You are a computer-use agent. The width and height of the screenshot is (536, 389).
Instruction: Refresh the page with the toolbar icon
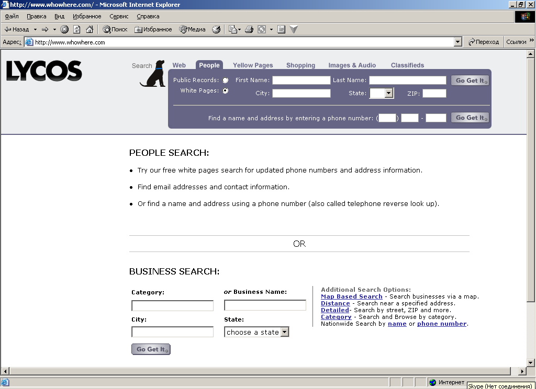click(x=77, y=29)
